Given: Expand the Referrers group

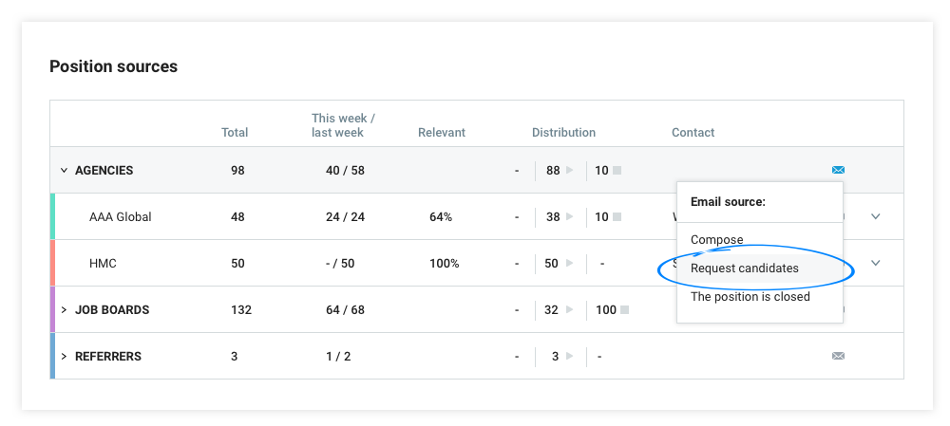Looking at the screenshot, I should tap(64, 357).
